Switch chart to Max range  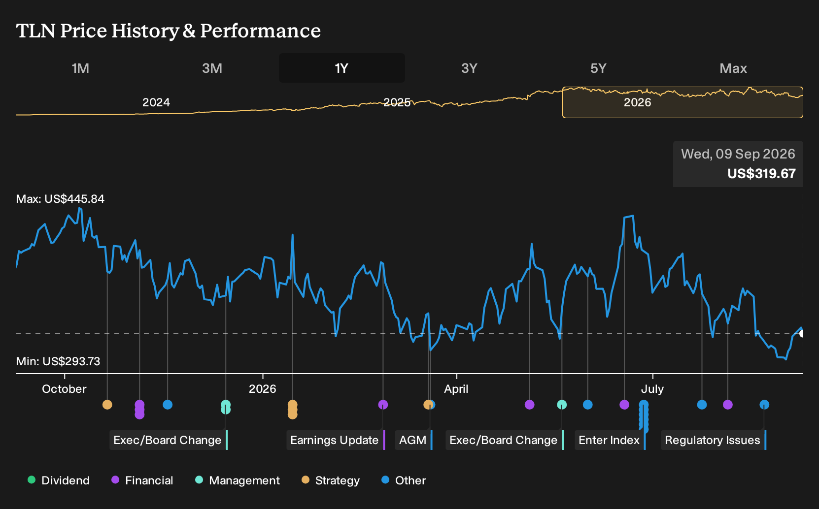click(733, 68)
